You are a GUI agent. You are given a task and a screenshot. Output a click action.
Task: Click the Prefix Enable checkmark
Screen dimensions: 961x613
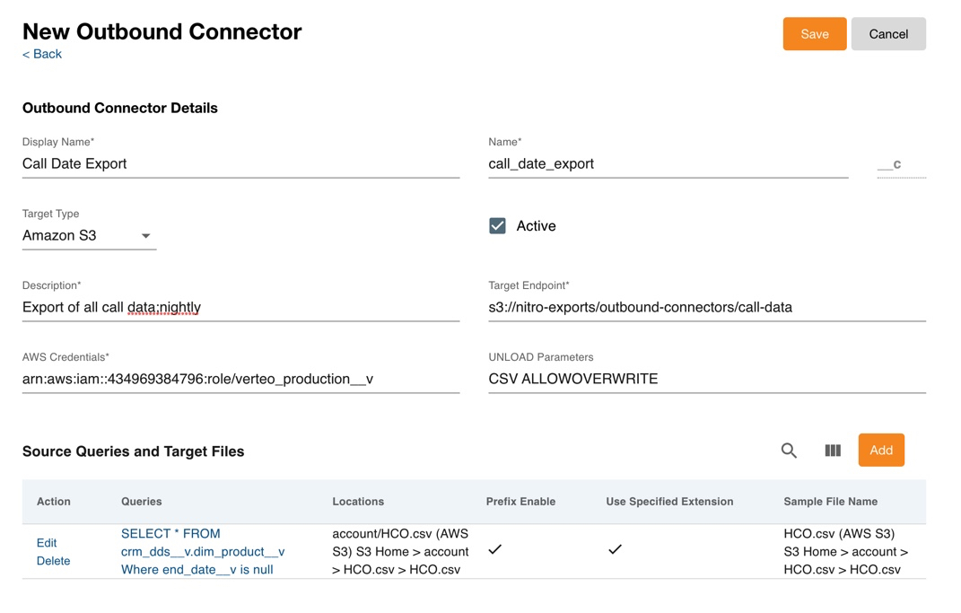tap(495, 549)
